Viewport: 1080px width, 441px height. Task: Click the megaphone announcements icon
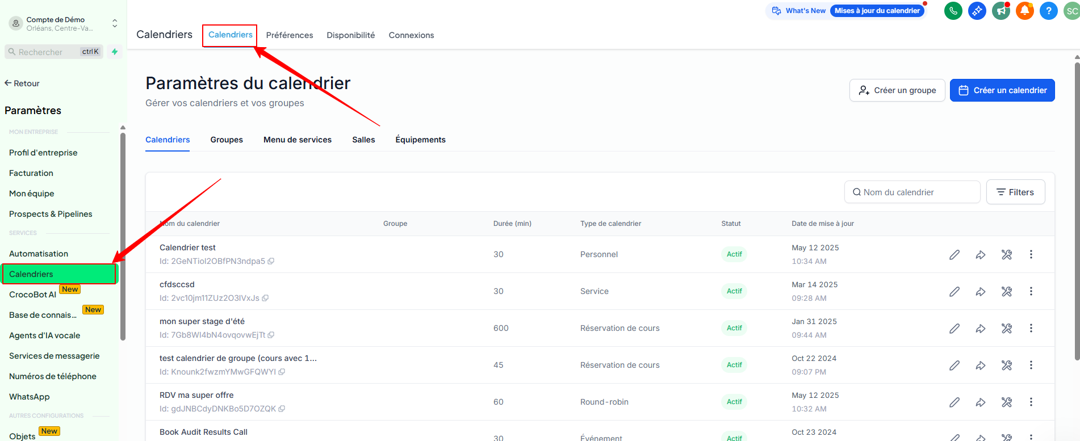coord(1001,11)
